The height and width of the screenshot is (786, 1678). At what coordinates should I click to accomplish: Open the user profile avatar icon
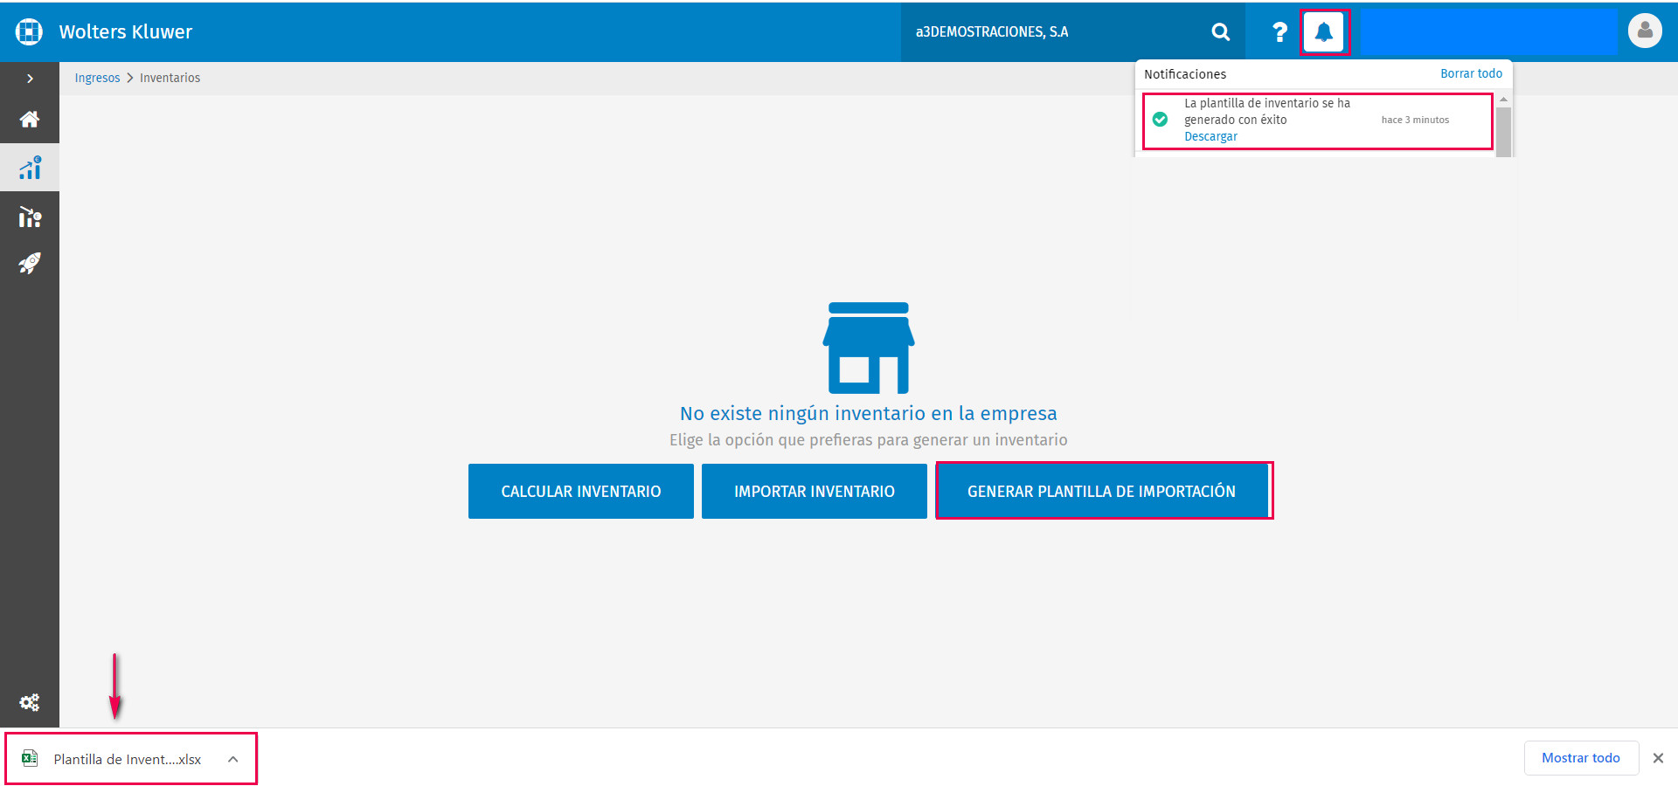pyautogui.click(x=1645, y=31)
